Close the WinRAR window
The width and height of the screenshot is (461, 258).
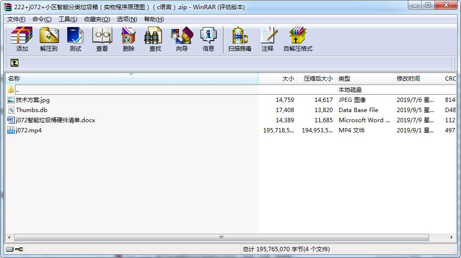446,5
